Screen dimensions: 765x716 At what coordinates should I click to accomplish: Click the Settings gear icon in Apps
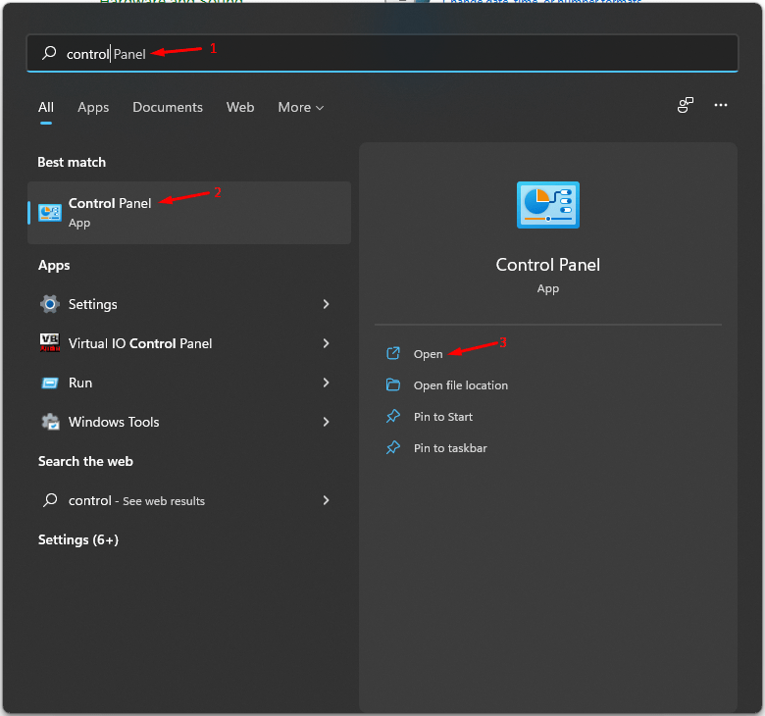pyautogui.click(x=50, y=304)
